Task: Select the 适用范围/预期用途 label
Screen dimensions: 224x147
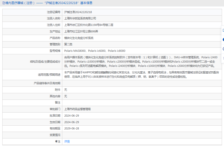Action: pyautogui.click(x=49, y=75)
